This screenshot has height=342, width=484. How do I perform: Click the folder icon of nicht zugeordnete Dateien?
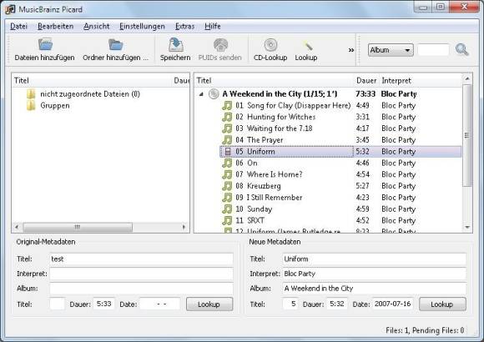pyautogui.click(x=31, y=93)
